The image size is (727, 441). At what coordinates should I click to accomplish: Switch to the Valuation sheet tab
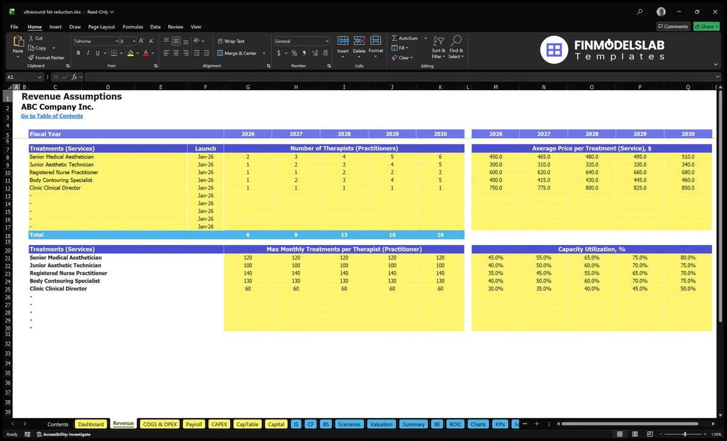(x=381, y=424)
